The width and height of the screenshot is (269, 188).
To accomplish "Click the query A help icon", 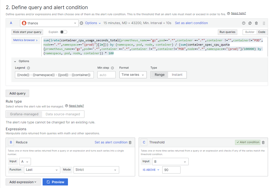I will 244,23.
